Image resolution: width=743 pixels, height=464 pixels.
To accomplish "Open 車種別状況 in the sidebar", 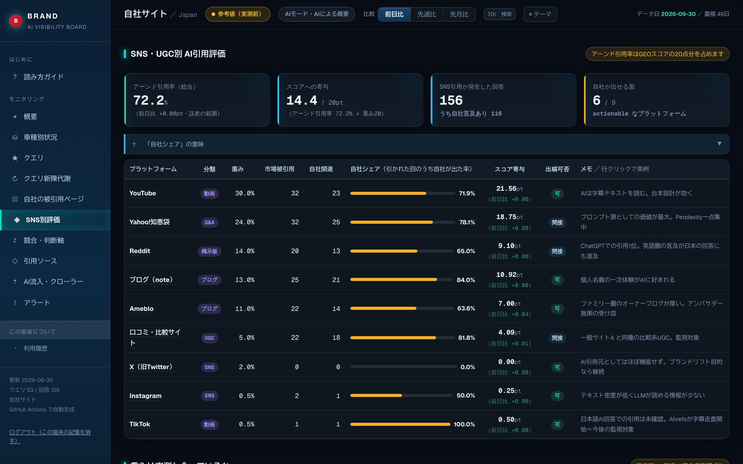I will click(x=55, y=137).
